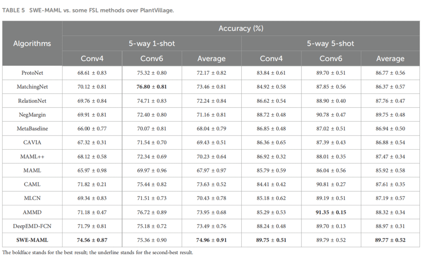Click the bold 76.80 ± 0.81 value
This screenshot has width=424, height=262.
(152, 87)
